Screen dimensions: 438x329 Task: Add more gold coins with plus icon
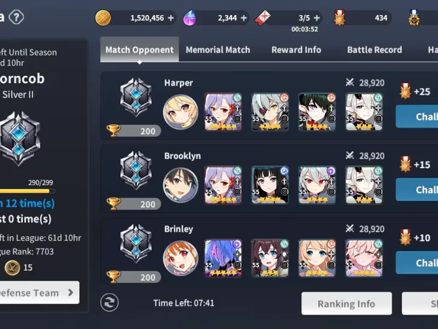pos(171,18)
